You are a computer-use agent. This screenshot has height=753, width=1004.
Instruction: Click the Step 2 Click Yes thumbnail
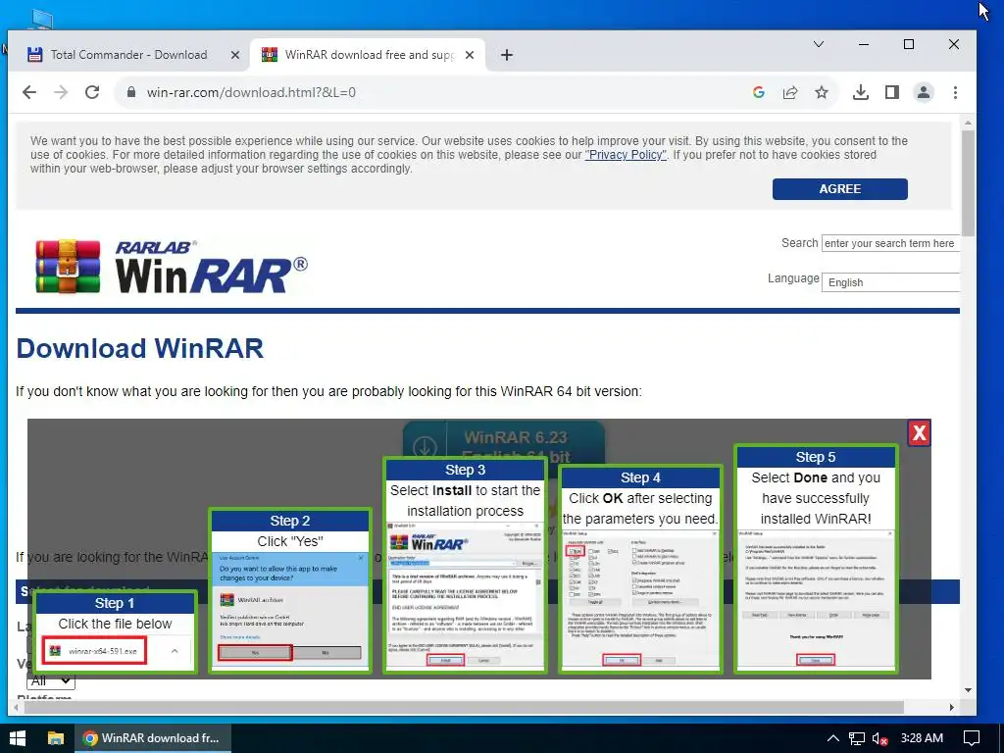click(290, 590)
